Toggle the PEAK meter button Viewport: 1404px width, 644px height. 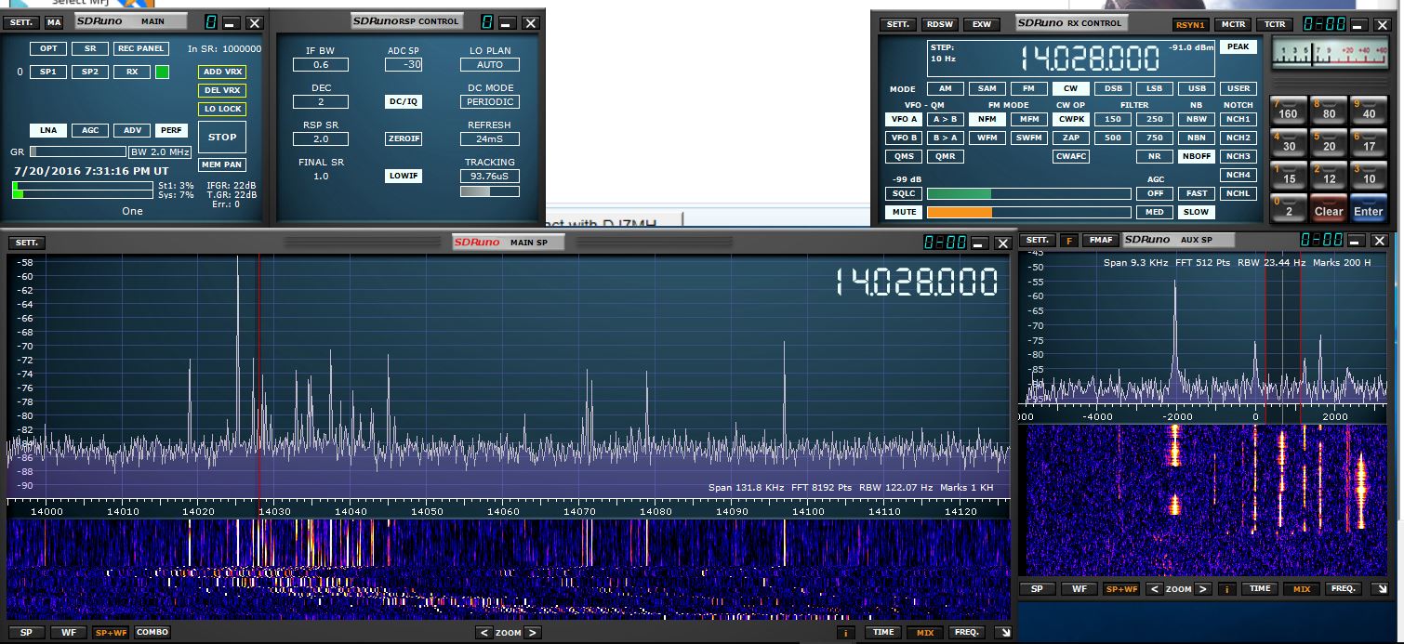[1238, 46]
